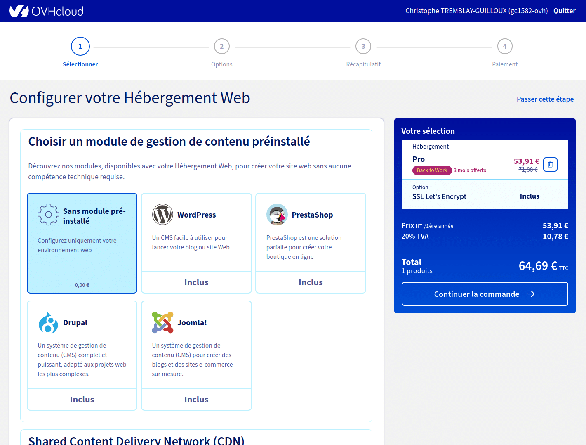The height and width of the screenshot is (445, 586).
Task: Click SSL Let's Encrypt option text
Action: click(x=439, y=196)
